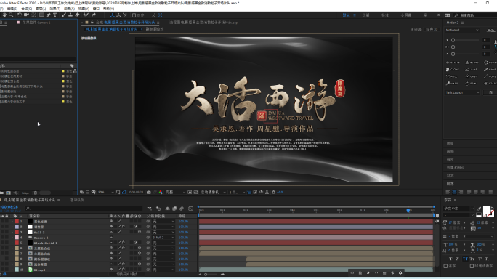Toggle the snapping checkbox in top toolbar
The height and width of the screenshot is (279, 497).
(x=134, y=15)
